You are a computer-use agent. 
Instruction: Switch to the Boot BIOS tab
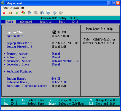62,22
